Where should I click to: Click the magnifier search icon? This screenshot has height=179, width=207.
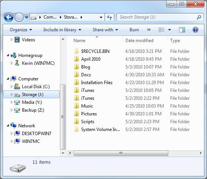tap(199, 17)
